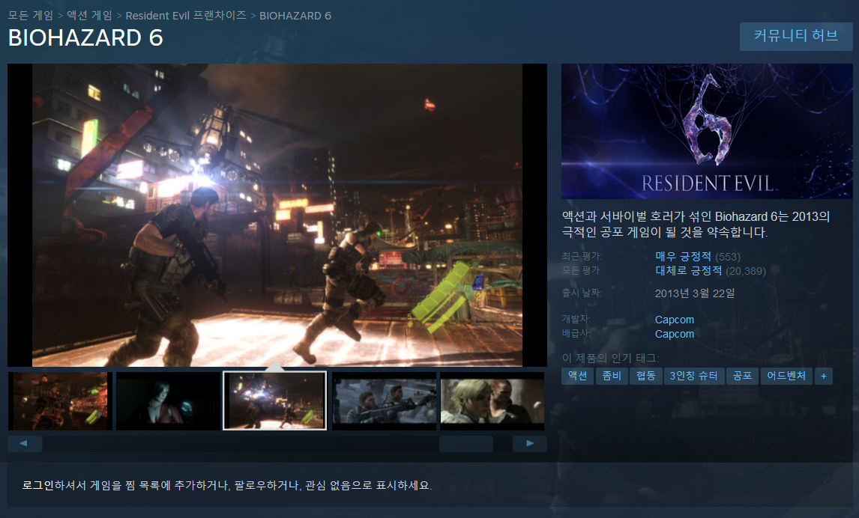The width and height of the screenshot is (859, 518).
Task: Expand more tags with the plus button
Action: click(x=823, y=376)
